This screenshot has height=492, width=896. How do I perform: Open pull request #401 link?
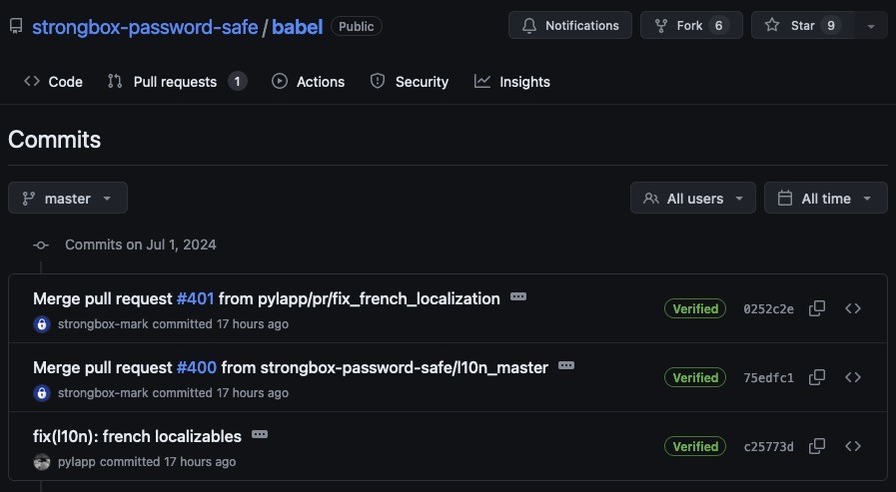click(x=195, y=298)
